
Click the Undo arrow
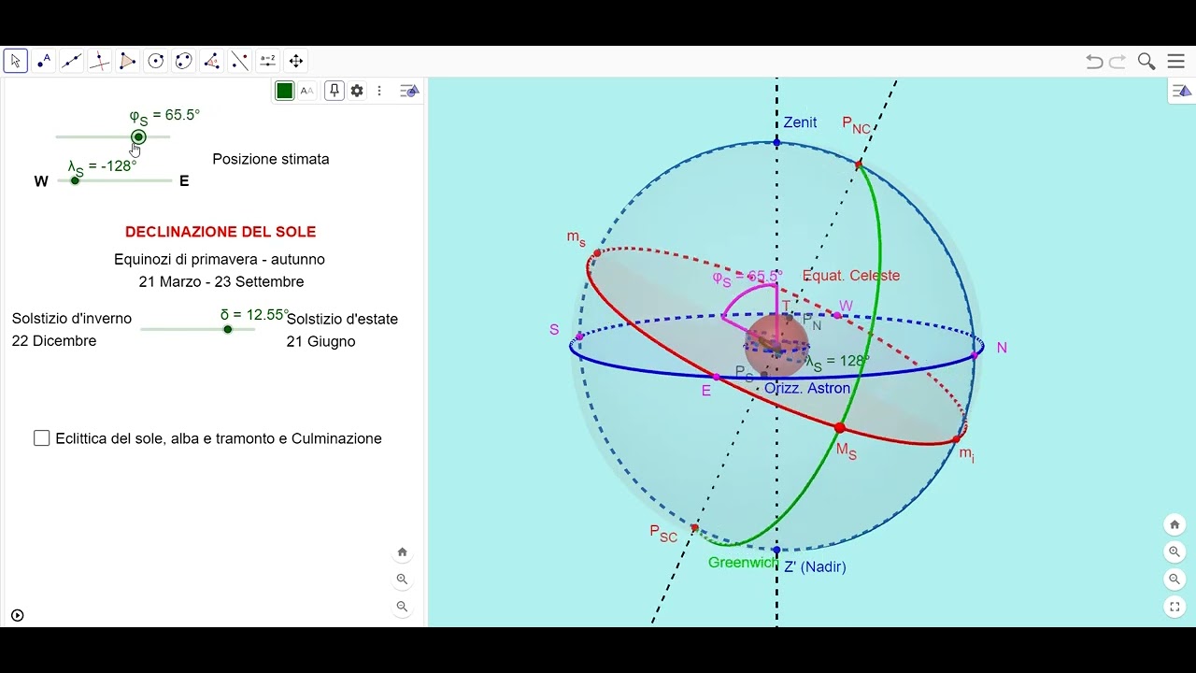(x=1094, y=62)
